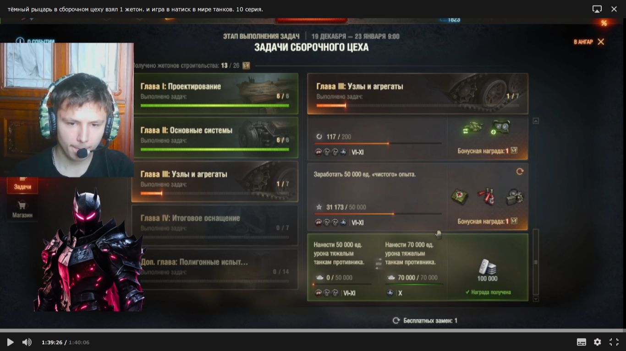Play the video with the play button
The height and width of the screenshot is (351, 626).
click(10, 342)
